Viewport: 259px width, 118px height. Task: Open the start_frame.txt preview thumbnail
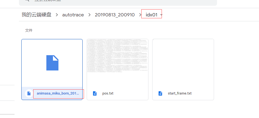[x=183, y=63]
